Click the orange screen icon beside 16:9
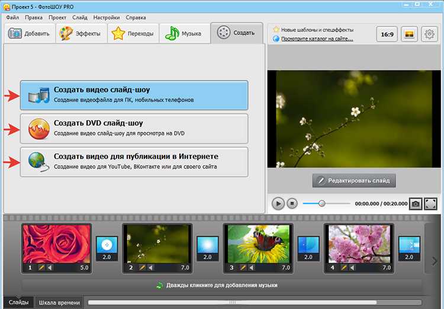Image resolution: width=444 pixels, height=309 pixels. (409, 34)
